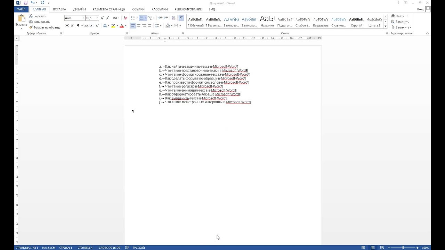The image size is (445, 250).
Task: Click РУССКИЙ language in status bar
Action: point(139,248)
